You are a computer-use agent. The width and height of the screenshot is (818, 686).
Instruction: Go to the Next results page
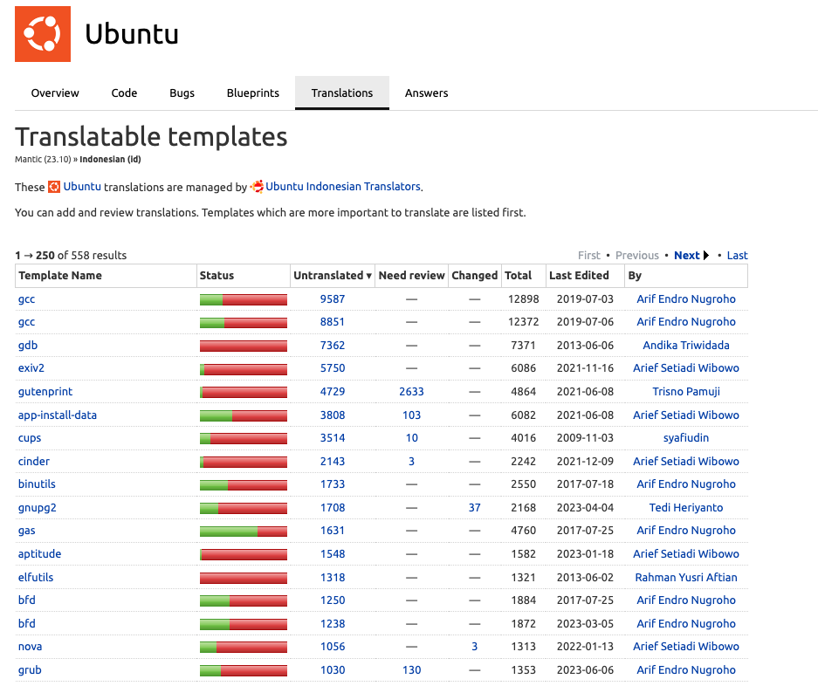(x=686, y=255)
